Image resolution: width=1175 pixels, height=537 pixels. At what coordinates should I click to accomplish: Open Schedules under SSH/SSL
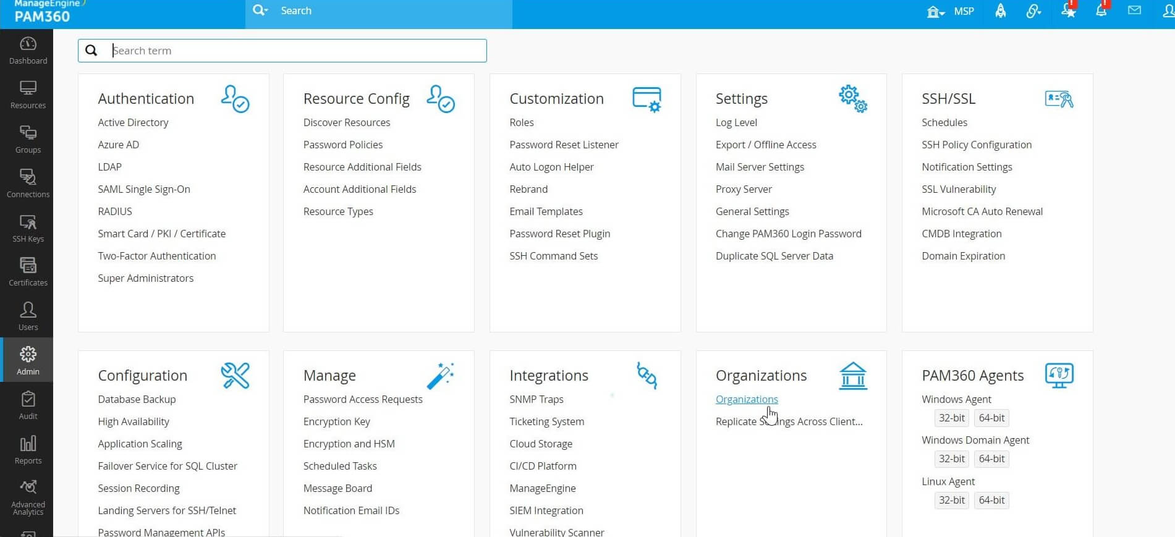(x=944, y=122)
